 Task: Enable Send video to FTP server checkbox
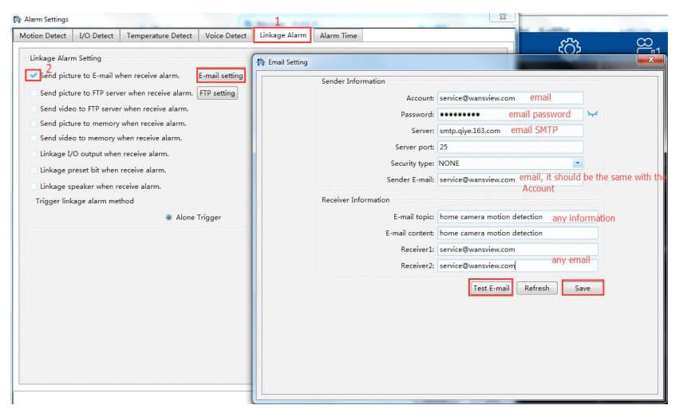[33, 108]
